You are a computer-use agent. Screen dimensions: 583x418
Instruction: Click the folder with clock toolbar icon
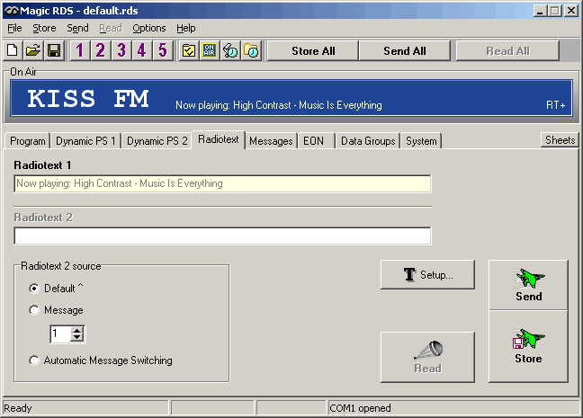point(251,50)
